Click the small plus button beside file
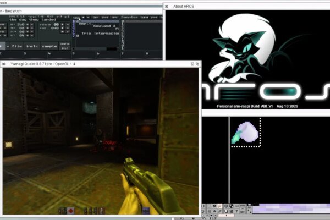This screenshot has width=330, height=220. [x=8, y=46]
